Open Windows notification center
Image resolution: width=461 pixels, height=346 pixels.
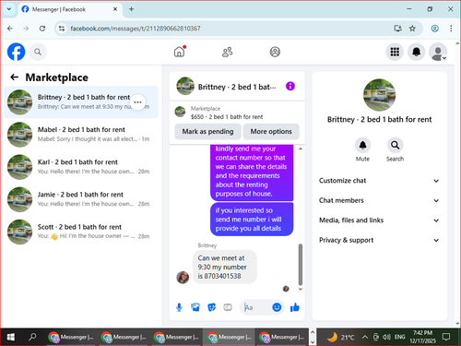point(446,337)
